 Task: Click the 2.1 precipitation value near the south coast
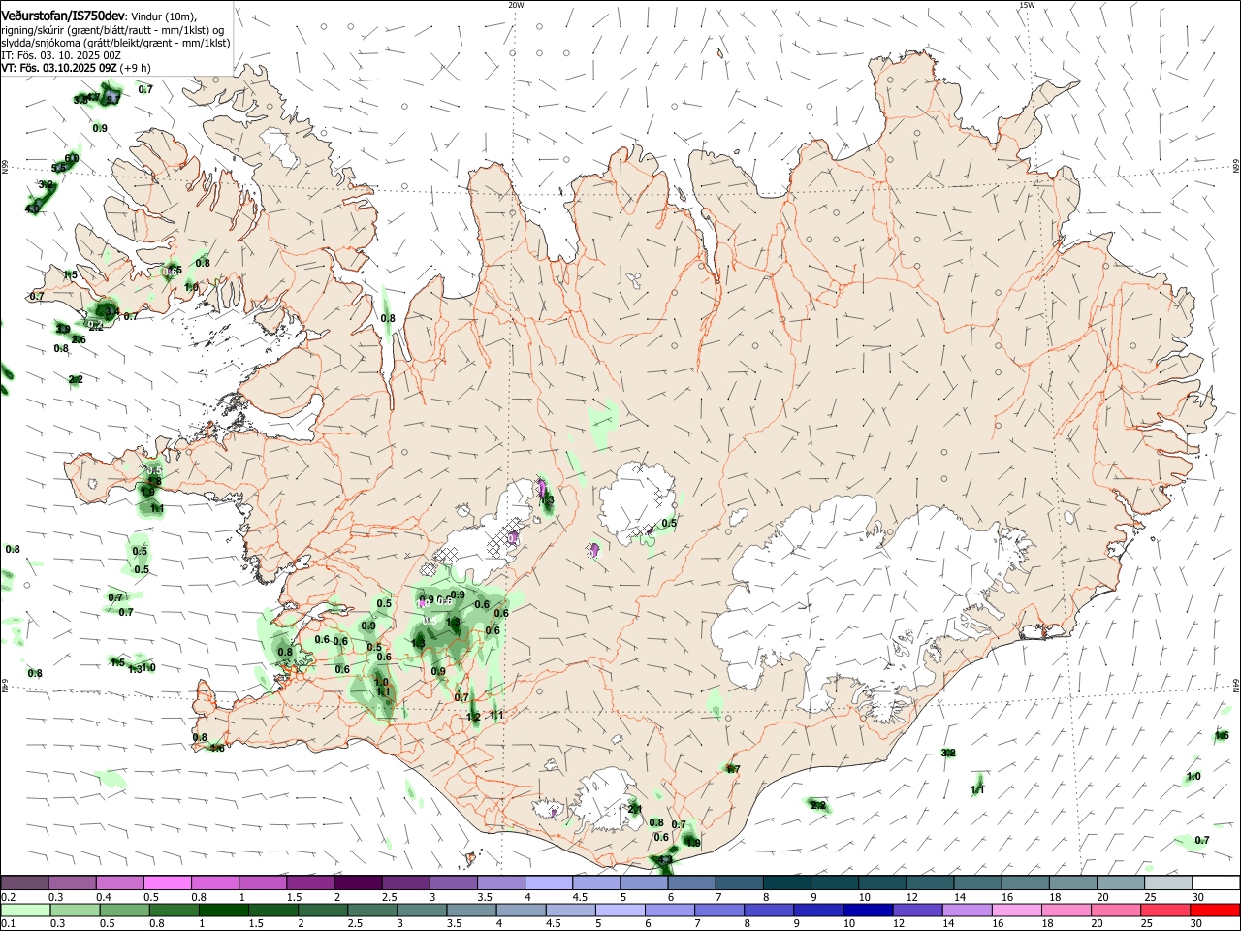[635, 809]
